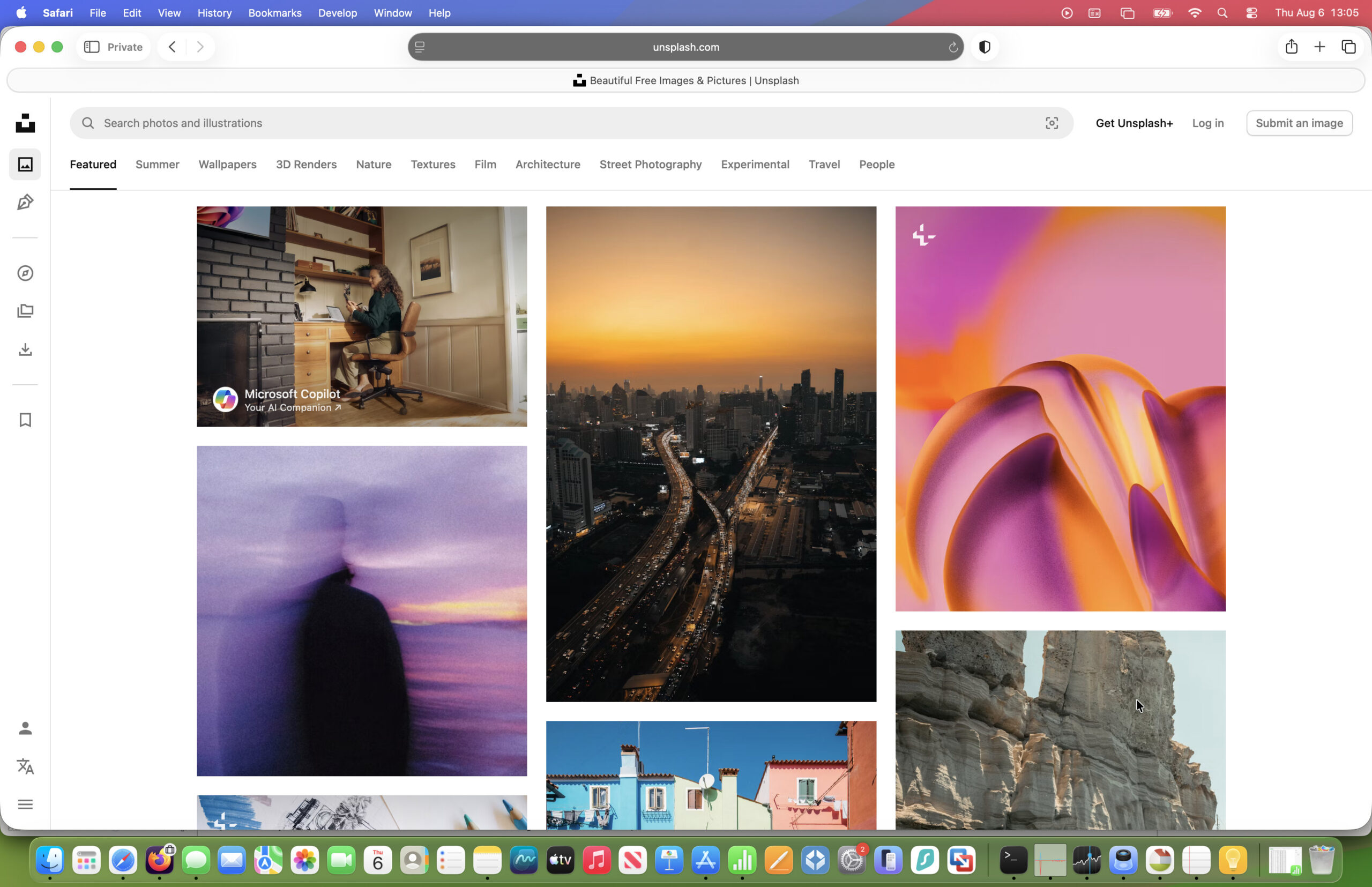
Task: Go forward with the forward arrow
Action: point(200,47)
